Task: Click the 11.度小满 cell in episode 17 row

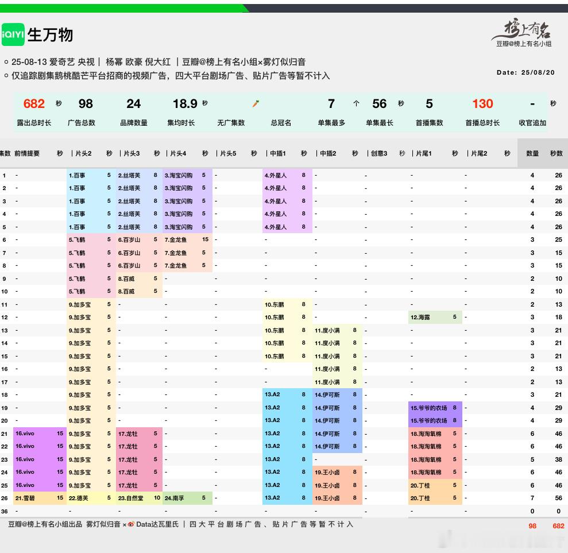Action: 337,382
